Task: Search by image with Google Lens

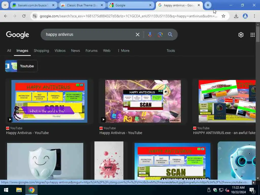Action: [160, 35]
